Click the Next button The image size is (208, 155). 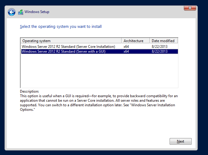point(180,141)
